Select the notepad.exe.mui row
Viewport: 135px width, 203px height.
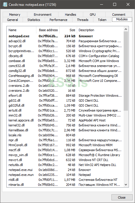point(65,170)
